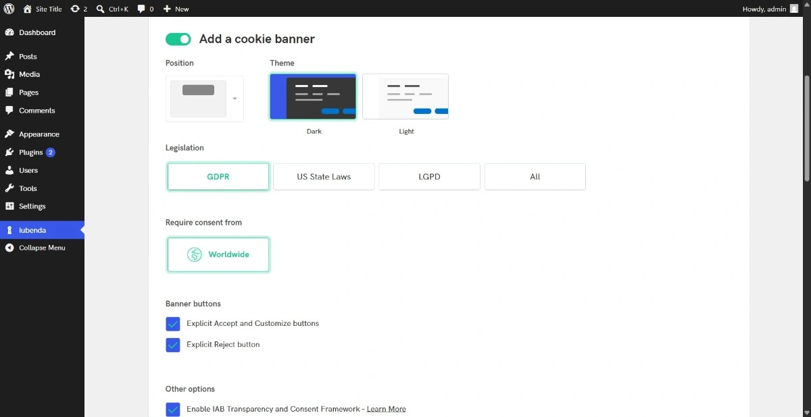Image resolution: width=811 pixels, height=417 pixels.
Task: Click the Tools wrench icon
Action: 9,188
